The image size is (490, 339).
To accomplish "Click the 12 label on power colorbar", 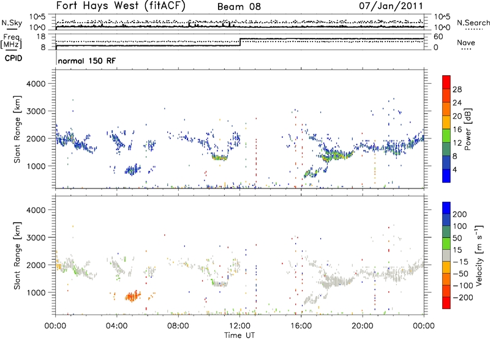I will pos(457,143).
